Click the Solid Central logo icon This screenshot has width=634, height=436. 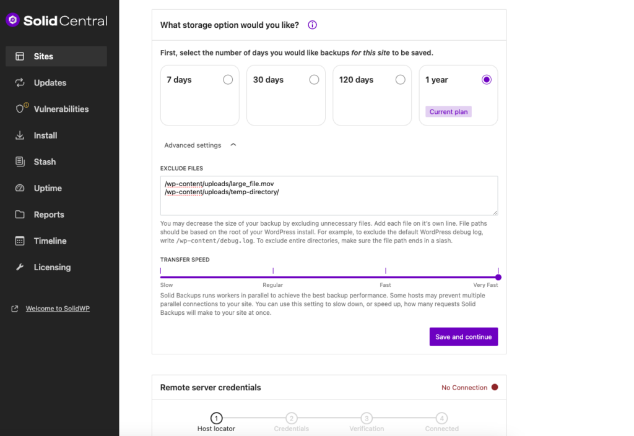coord(12,20)
